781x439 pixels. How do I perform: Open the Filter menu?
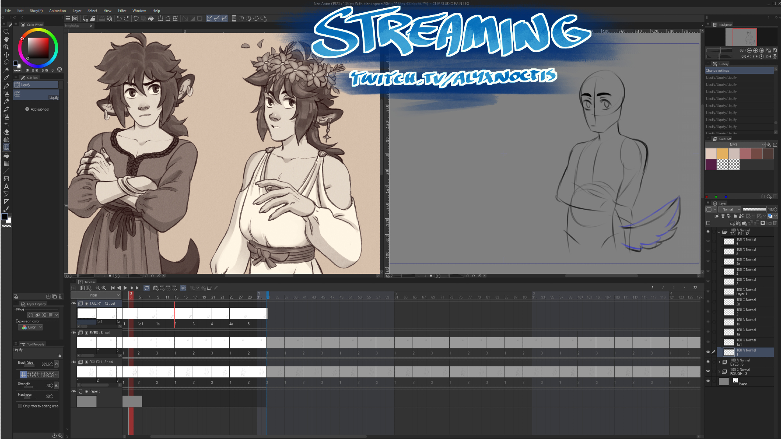(x=122, y=11)
